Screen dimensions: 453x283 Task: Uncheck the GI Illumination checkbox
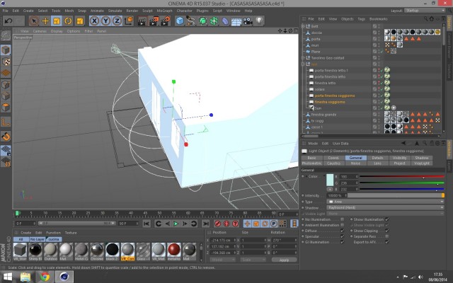click(x=342, y=242)
